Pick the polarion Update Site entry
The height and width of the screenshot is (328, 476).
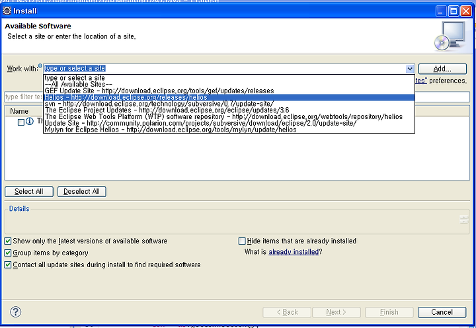[229, 123]
